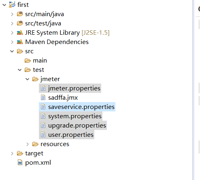Click the src/test/java package folder icon
The image size is (200, 180).
pos(20,23)
